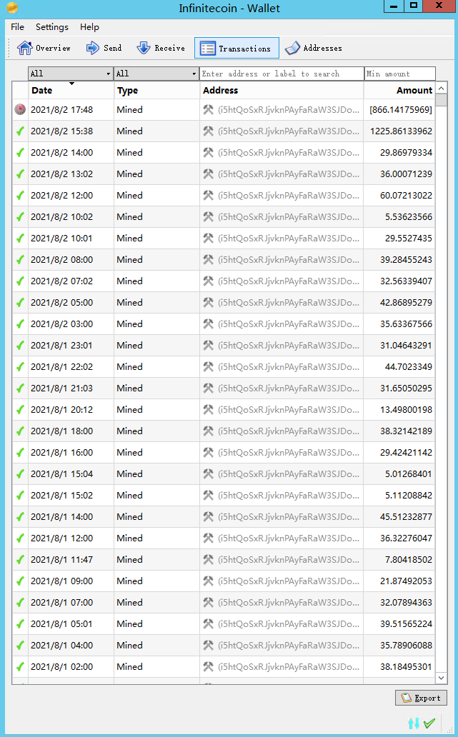The height and width of the screenshot is (737, 458).
Task: Select date 2021/8/1 07:00
Action: click(61, 603)
